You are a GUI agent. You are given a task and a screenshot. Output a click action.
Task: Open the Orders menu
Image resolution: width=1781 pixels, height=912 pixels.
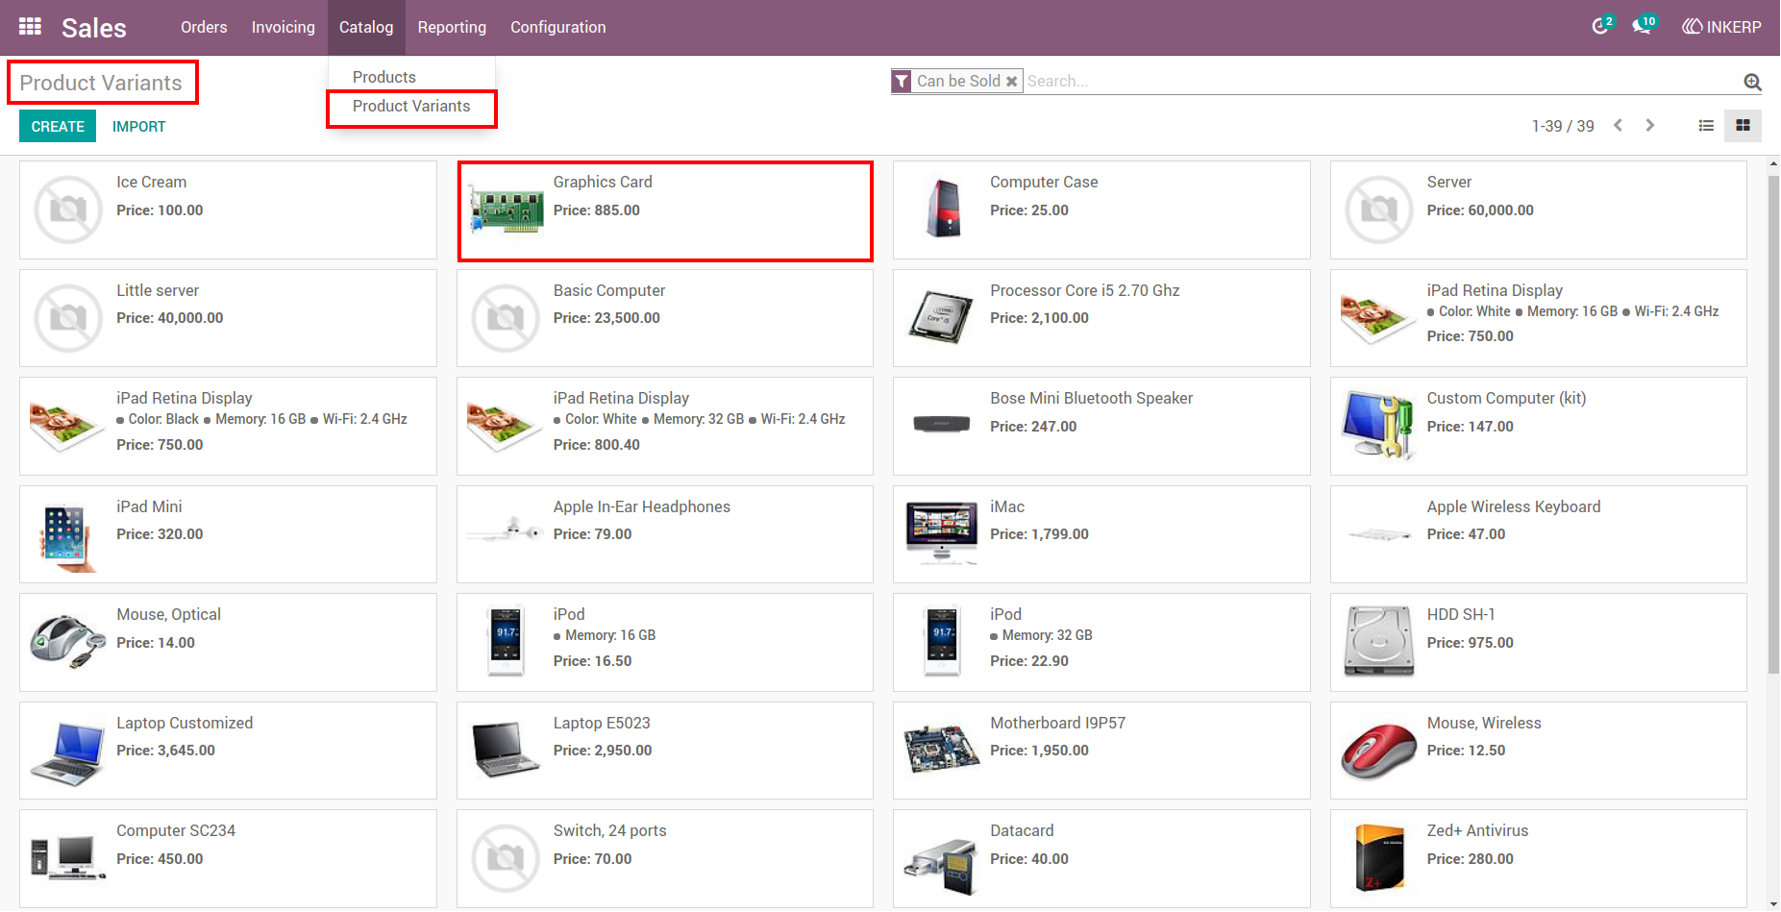[x=204, y=27]
